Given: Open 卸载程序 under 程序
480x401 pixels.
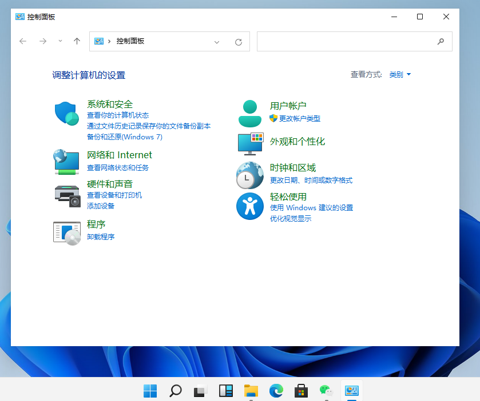Looking at the screenshot, I should [101, 236].
